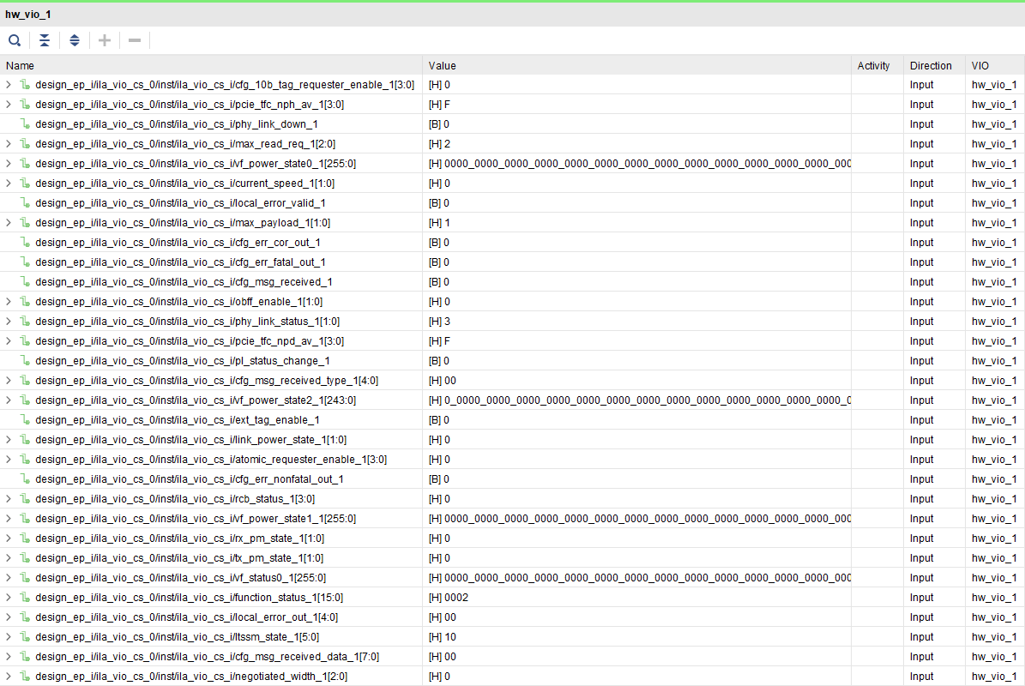The image size is (1025, 686).
Task: Select the local_error_out_1[4:0] probe name
Action: 186,617
